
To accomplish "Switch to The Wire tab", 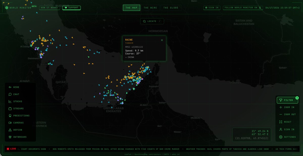I will click(150, 8).
